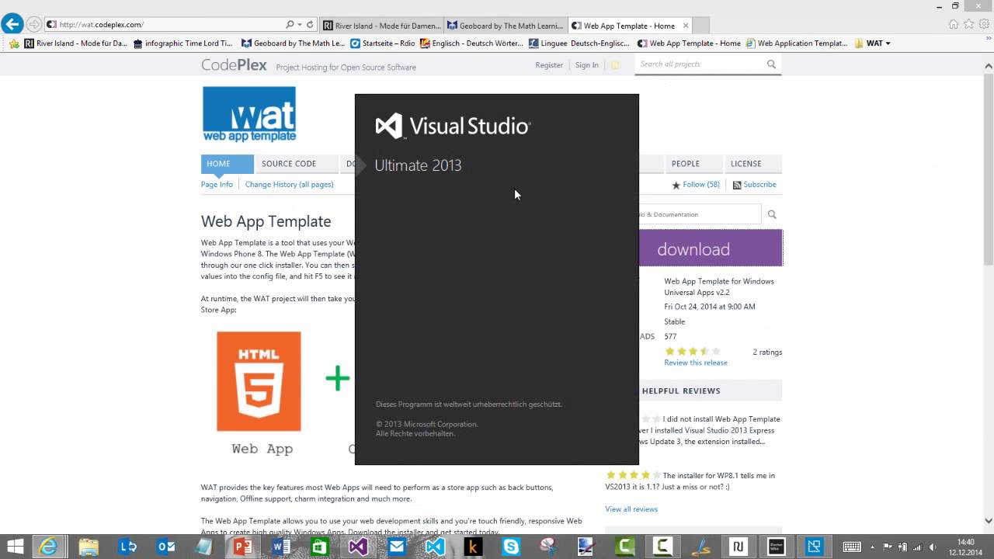994x559 pixels.
Task: Open a new browser tab
Action: coord(700,26)
